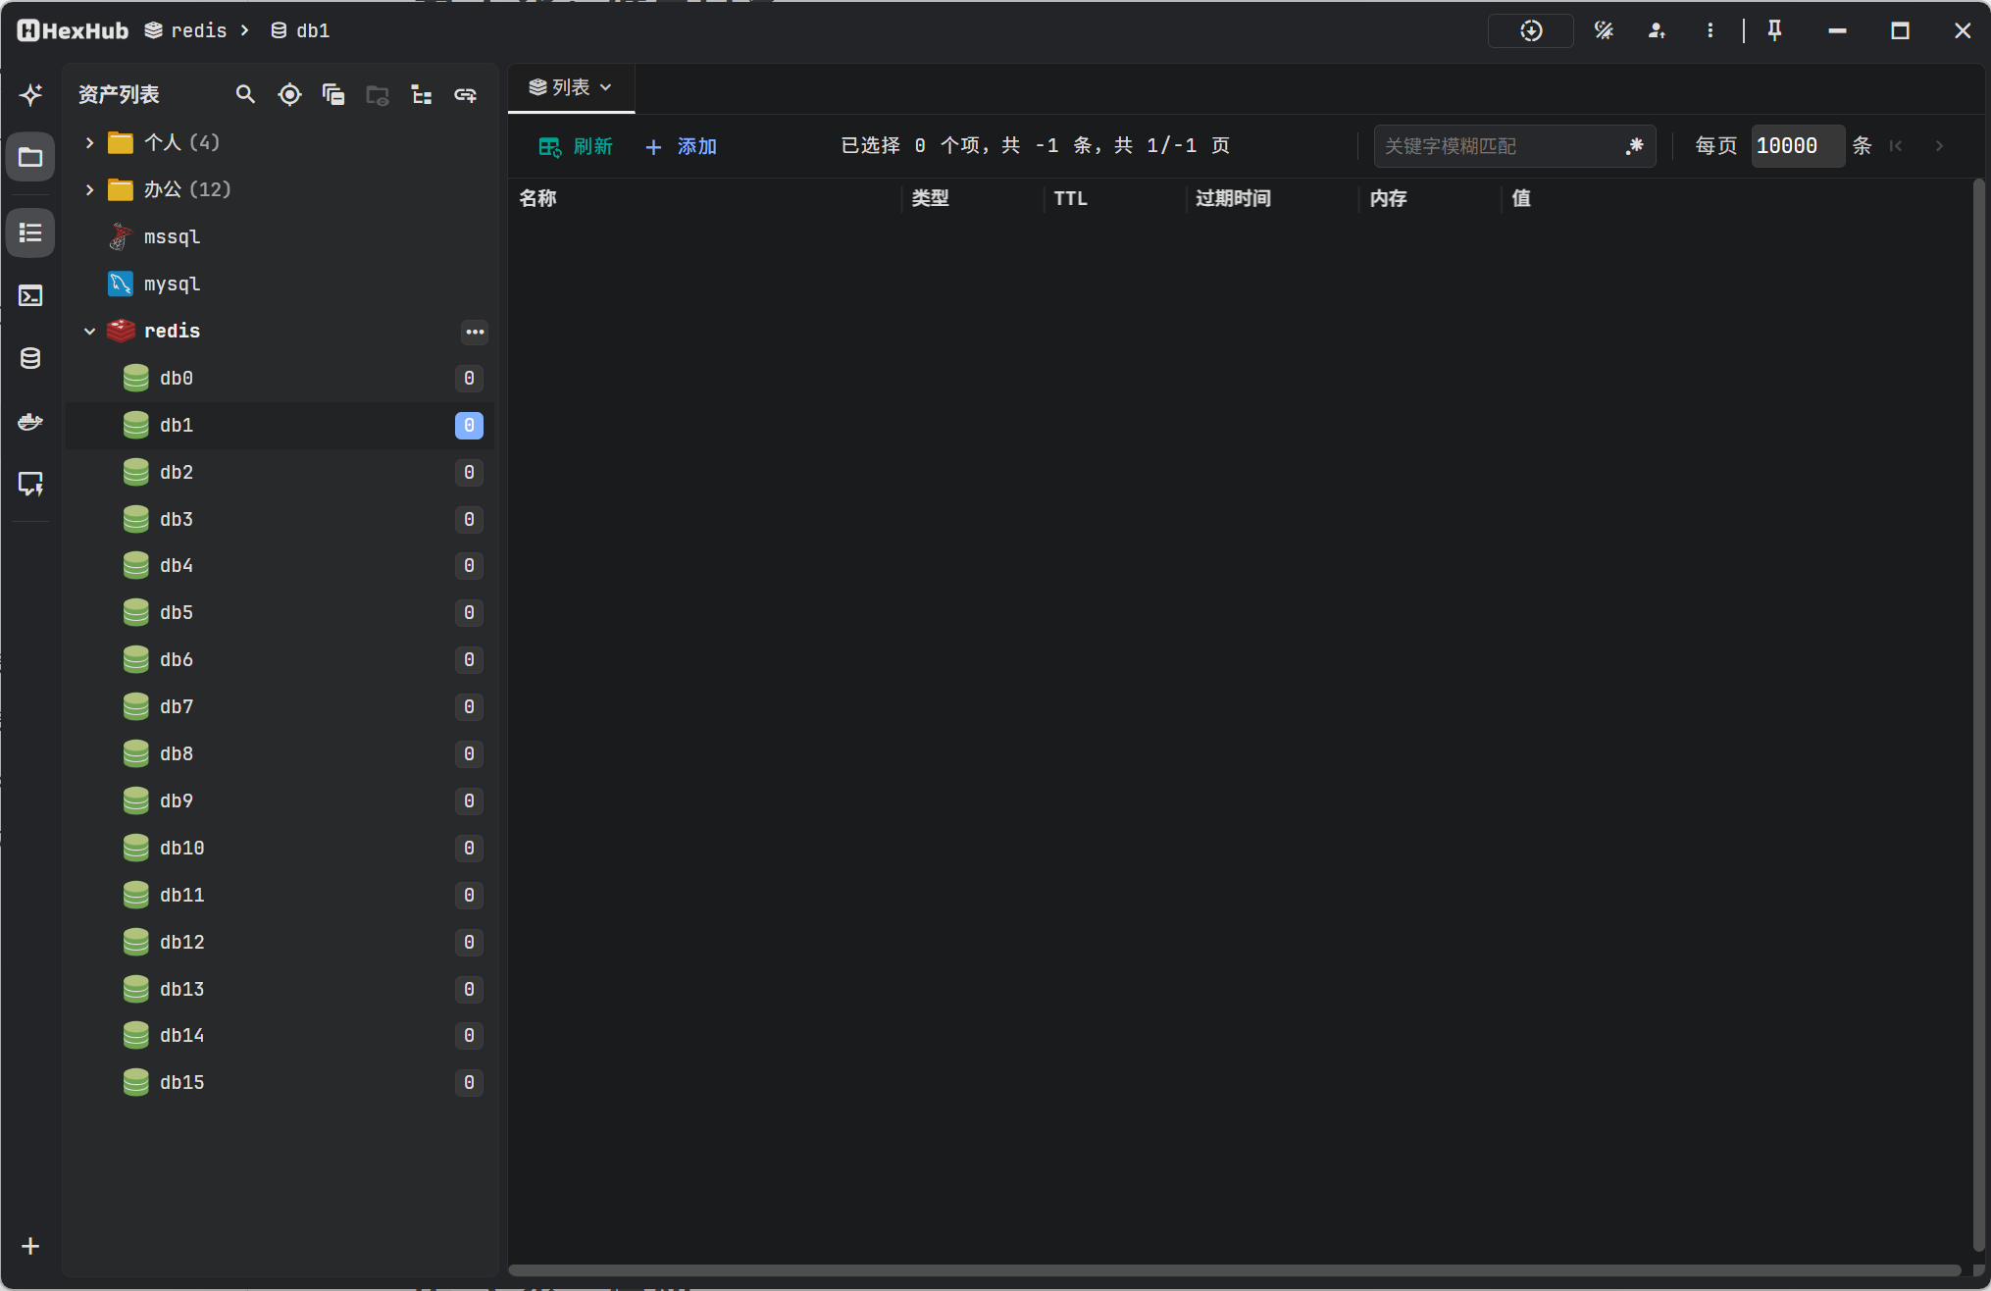This screenshot has height=1291, width=1991.
Task: Search assets with the magnifier icon
Action: [x=245, y=94]
